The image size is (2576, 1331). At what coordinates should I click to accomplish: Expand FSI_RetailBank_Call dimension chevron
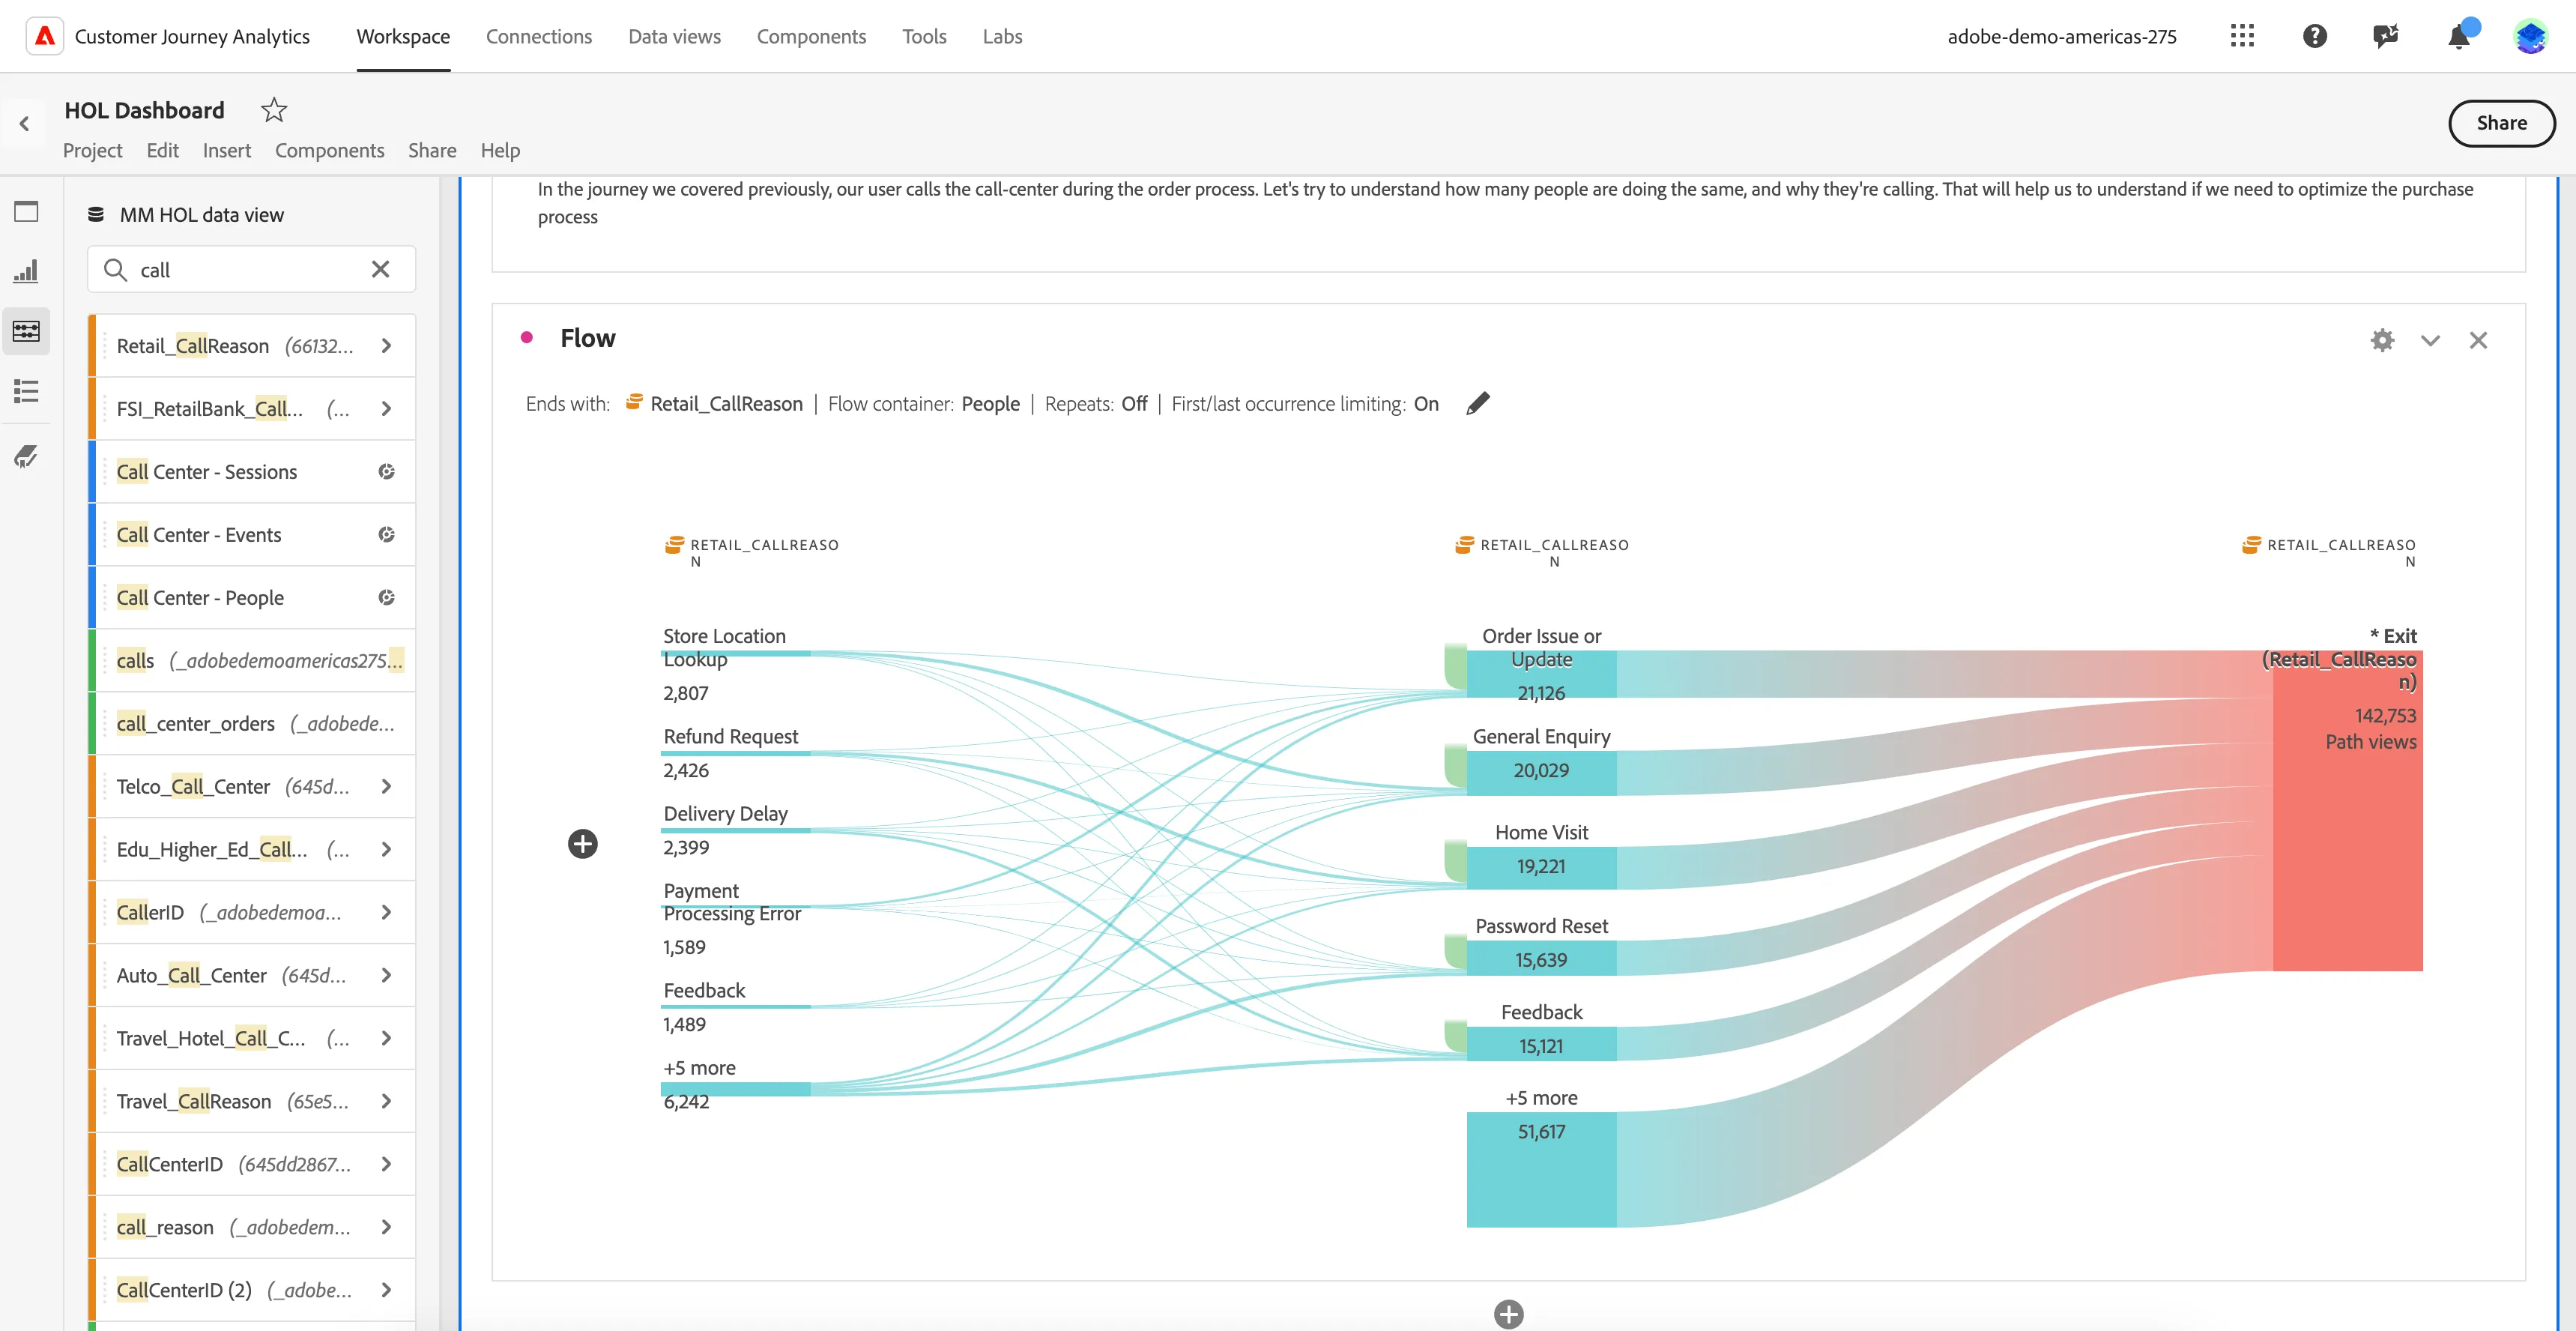386,408
